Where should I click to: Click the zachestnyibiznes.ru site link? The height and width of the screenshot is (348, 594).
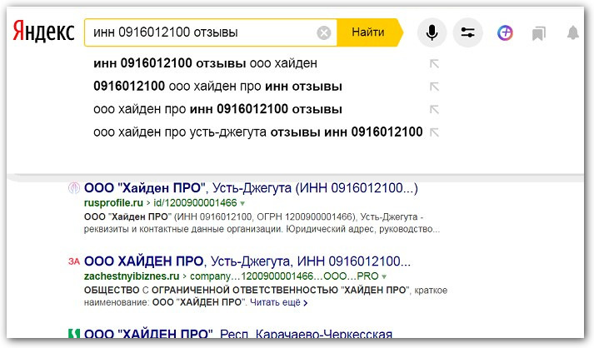coord(132,276)
